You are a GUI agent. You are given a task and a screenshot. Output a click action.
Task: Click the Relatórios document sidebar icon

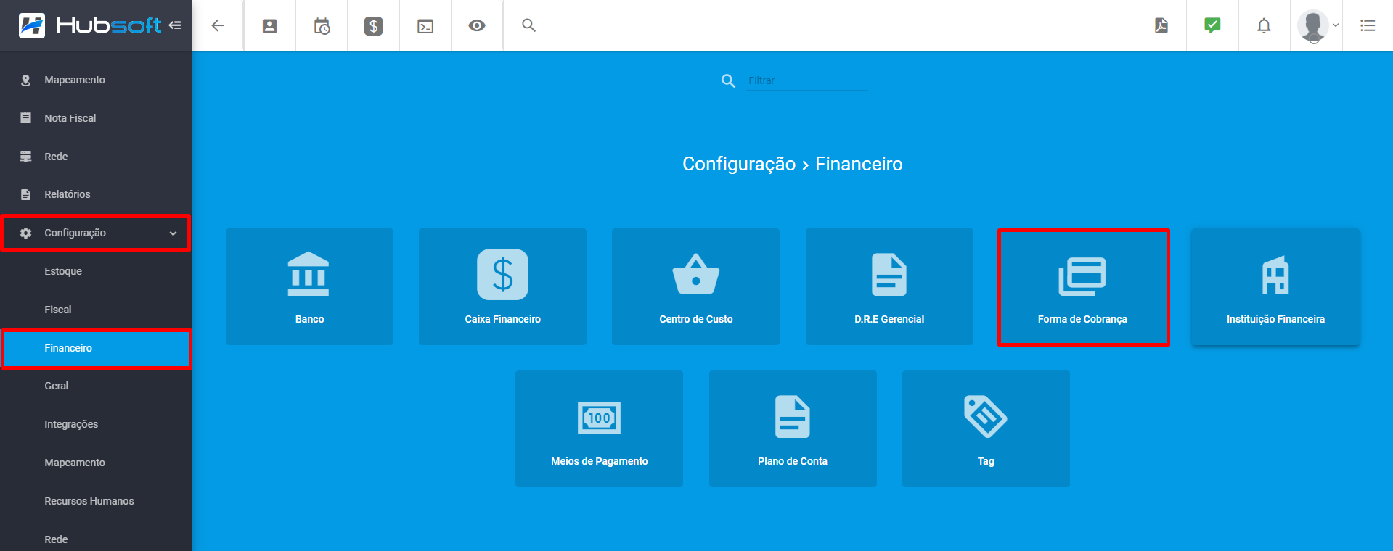point(26,194)
